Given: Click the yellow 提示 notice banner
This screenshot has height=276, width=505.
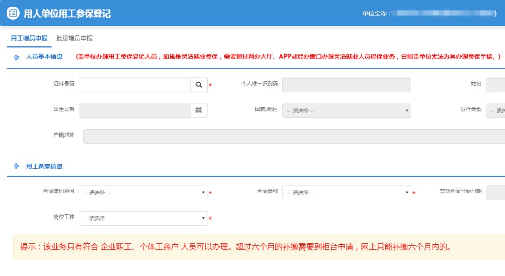Looking at the screenshot, I should (x=259, y=247).
